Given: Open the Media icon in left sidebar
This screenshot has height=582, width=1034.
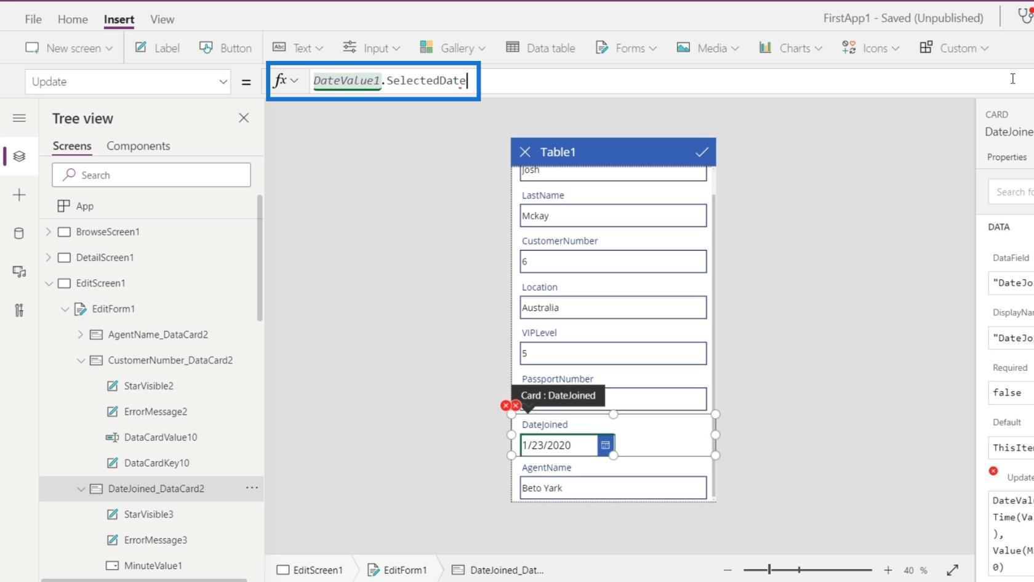Looking at the screenshot, I should 19,272.
